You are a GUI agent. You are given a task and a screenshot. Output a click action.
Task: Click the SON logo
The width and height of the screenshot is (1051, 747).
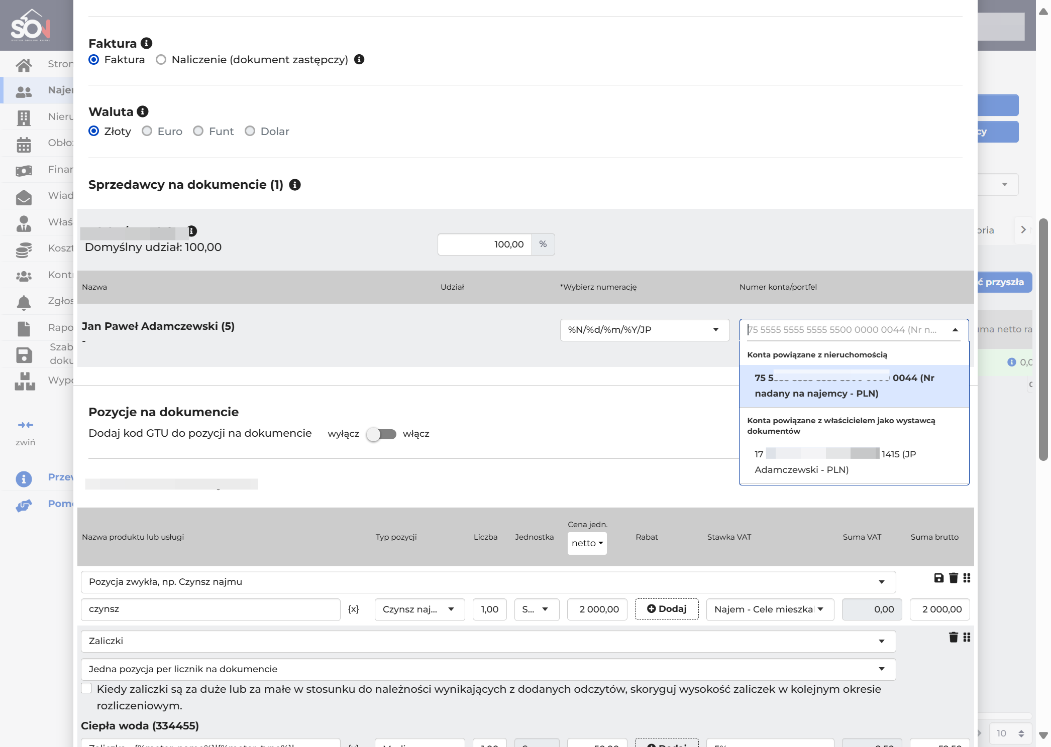pos(31,25)
